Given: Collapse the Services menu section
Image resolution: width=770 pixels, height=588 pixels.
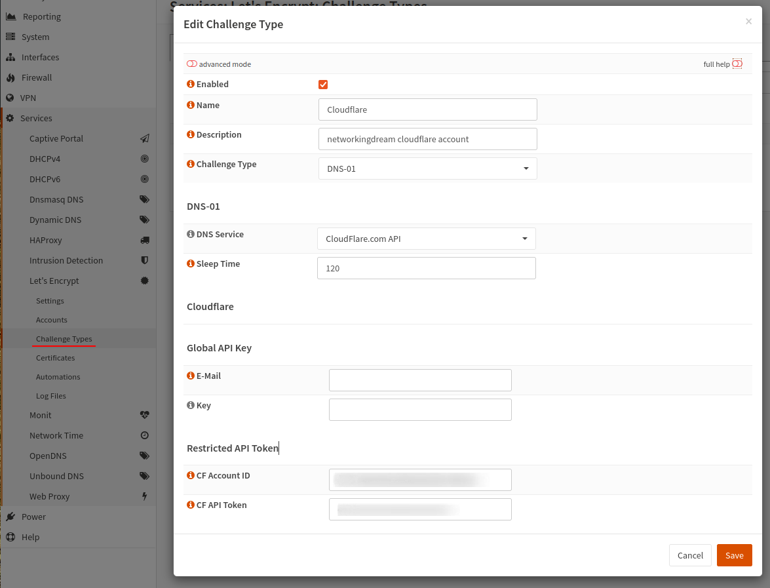Looking at the screenshot, I should (36, 119).
